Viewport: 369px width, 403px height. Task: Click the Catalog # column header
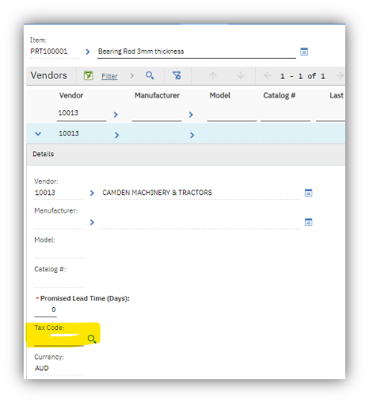(280, 95)
